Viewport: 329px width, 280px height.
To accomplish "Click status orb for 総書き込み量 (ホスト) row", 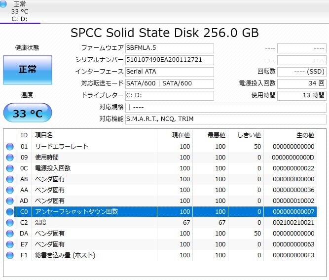I will tap(10, 255).
